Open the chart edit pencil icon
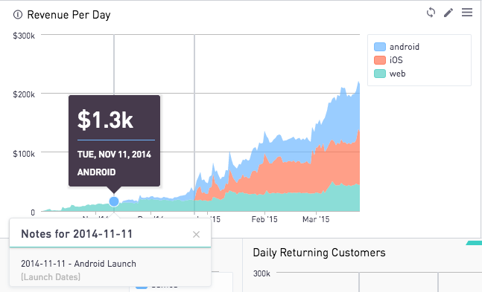 pyautogui.click(x=448, y=13)
